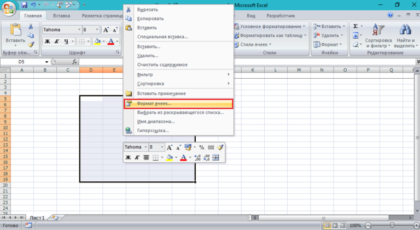Open Tahoma font dropdown in ribbon

[79, 30]
